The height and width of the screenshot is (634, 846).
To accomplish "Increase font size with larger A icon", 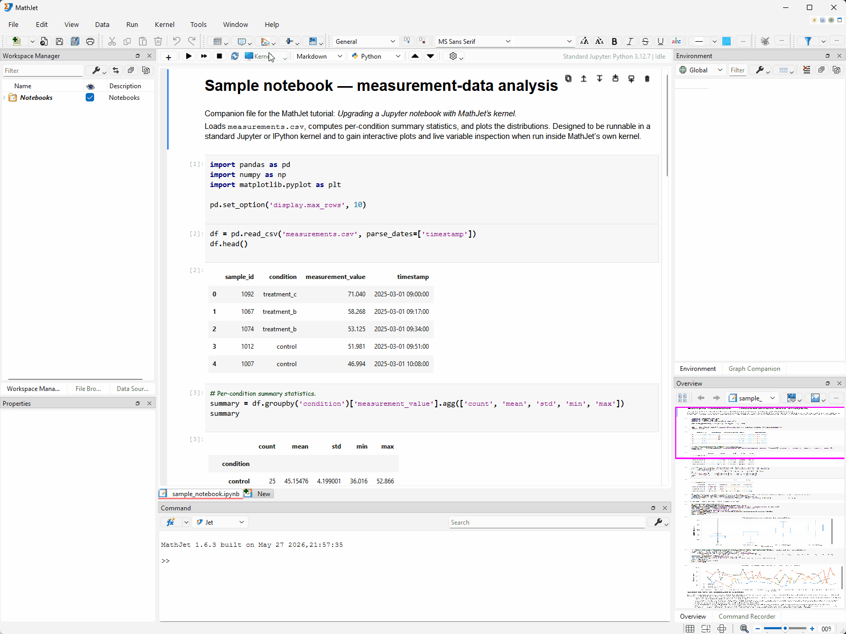I will 584,41.
